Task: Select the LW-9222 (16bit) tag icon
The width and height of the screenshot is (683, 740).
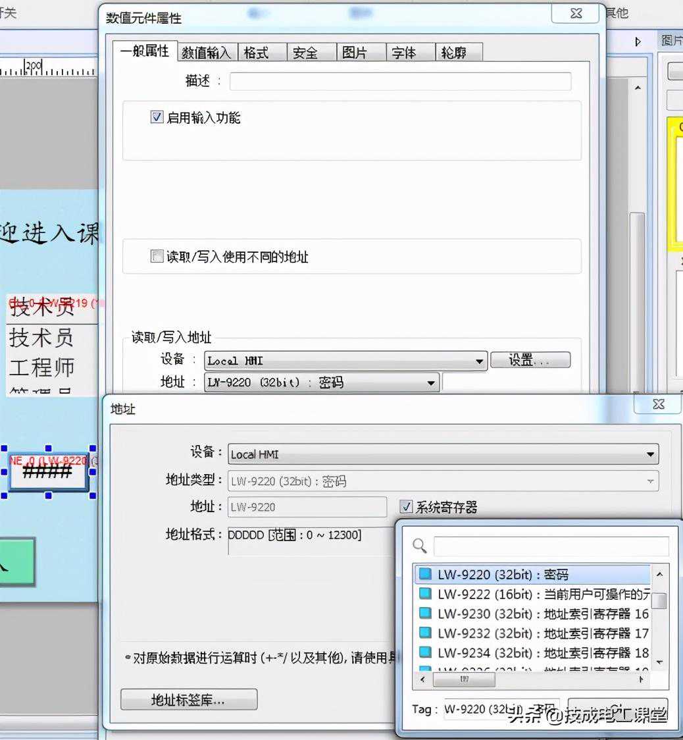Action: click(426, 595)
